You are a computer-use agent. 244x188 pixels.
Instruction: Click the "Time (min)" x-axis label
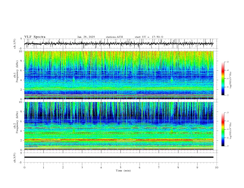pyautogui.click(x=123, y=170)
